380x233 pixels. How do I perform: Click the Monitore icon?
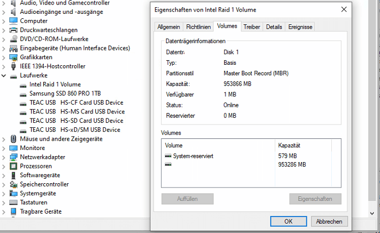click(x=13, y=148)
